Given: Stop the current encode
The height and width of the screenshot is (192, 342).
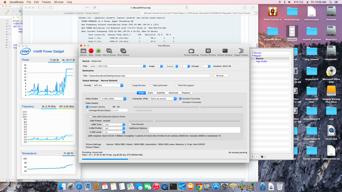Looking at the screenshot, I should (91, 51).
